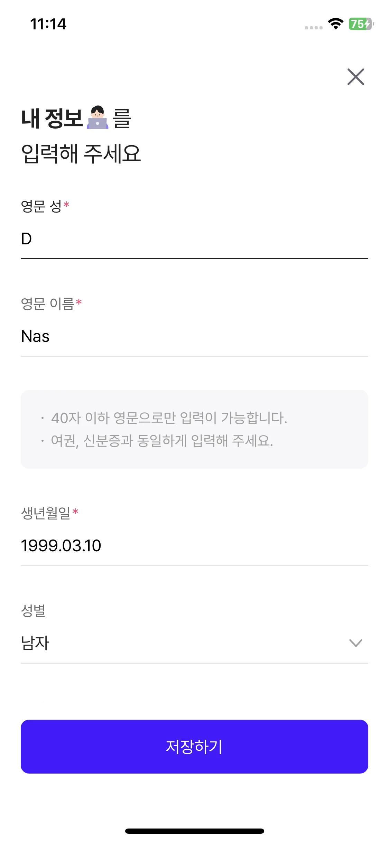Expand gender options with the chevron arrow
This screenshot has height=842, width=389.
(x=355, y=643)
